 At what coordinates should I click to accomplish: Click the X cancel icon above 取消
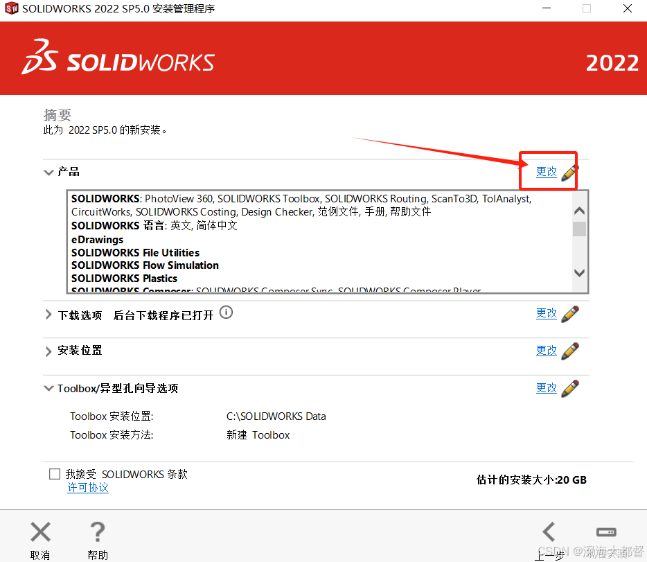40,532
